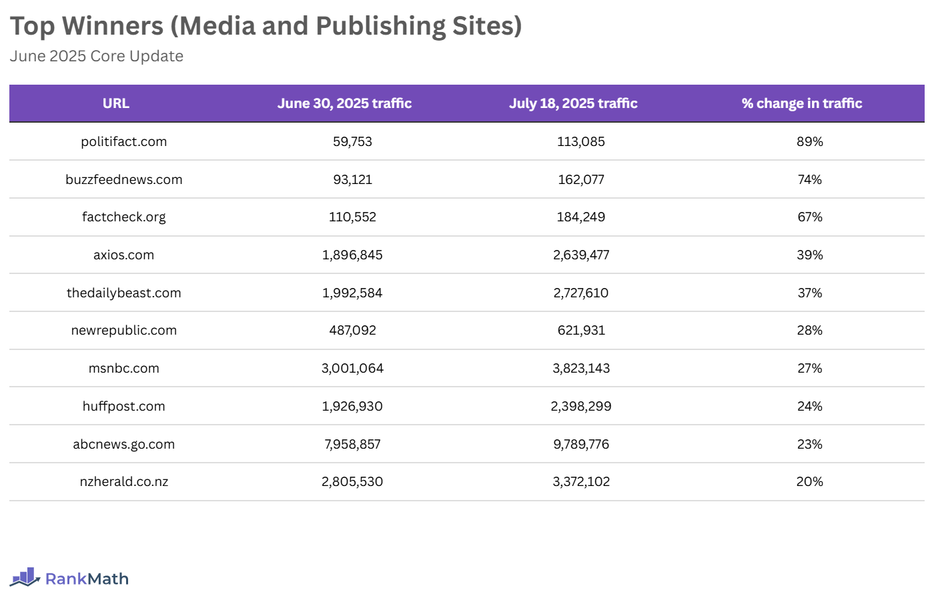Click the RankMath brand name text

(87, 579)
